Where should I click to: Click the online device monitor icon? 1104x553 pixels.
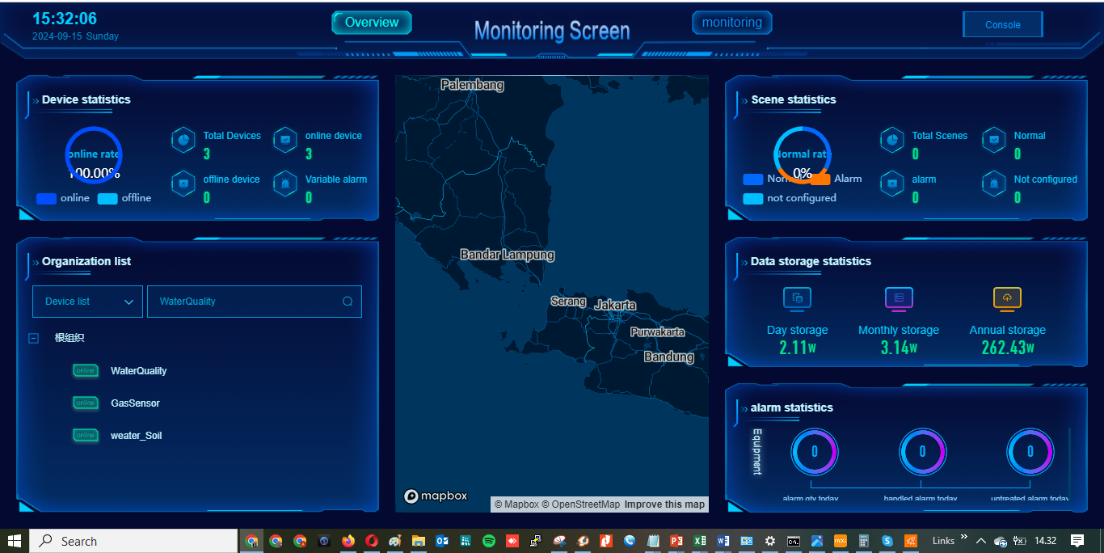coord(285,140)
